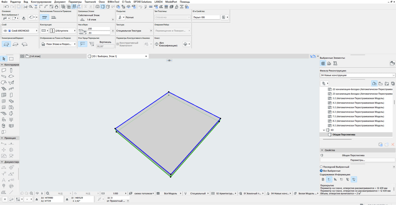Click the top elevation field 200
The width and height of the screenshot is (396, 205).
pos(99,28)
